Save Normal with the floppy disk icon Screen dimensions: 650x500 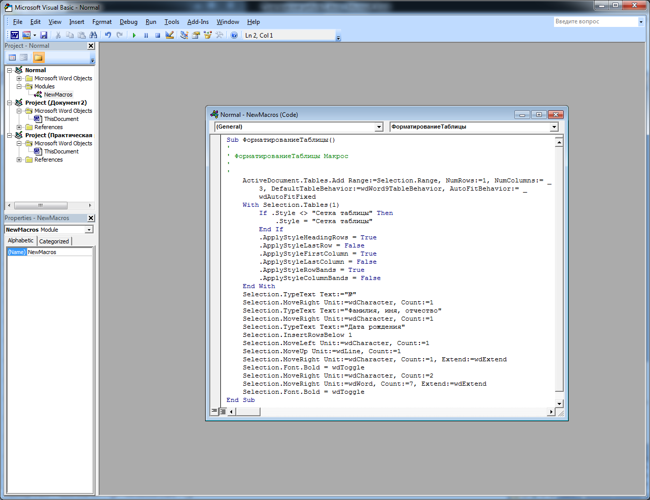pos(44,35)
